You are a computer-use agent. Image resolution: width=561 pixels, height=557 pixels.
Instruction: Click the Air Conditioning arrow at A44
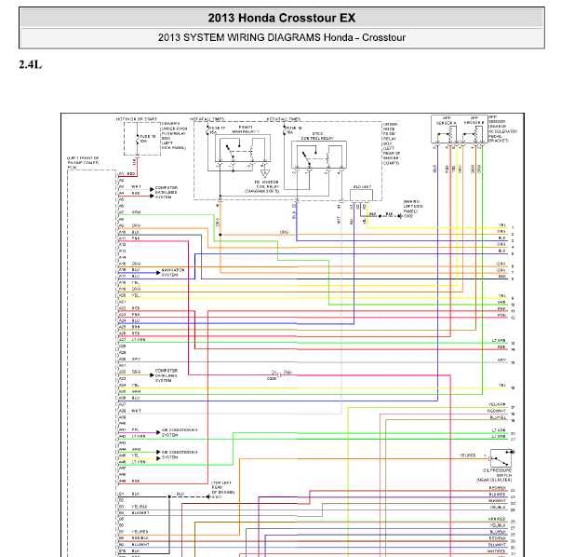point(158,453)
